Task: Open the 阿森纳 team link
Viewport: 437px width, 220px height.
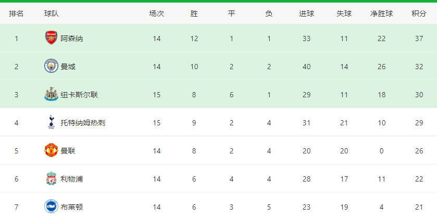Action: [72, 38]
